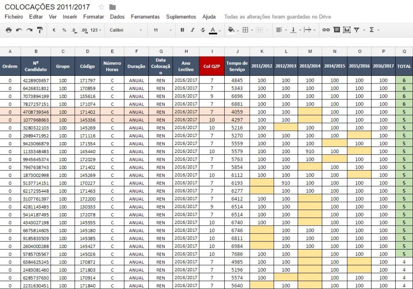Click the undo arrow icon
Viewport: 413px width, 289px height.
[x=19, y=30]
